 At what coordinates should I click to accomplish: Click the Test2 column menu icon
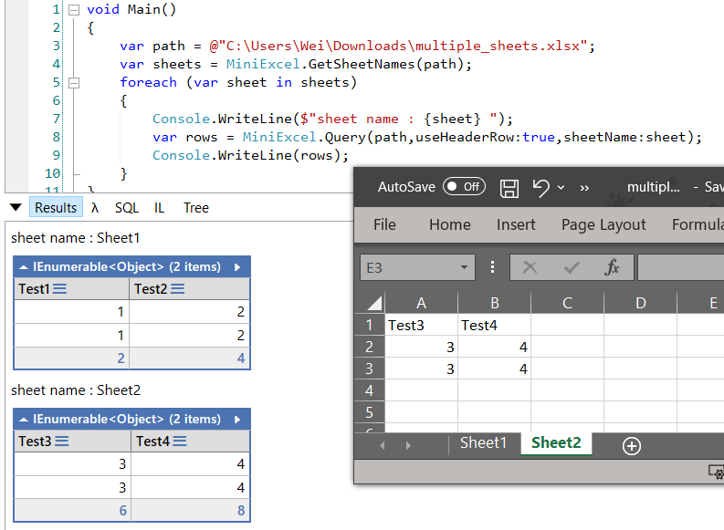click(x=177, y=289)
